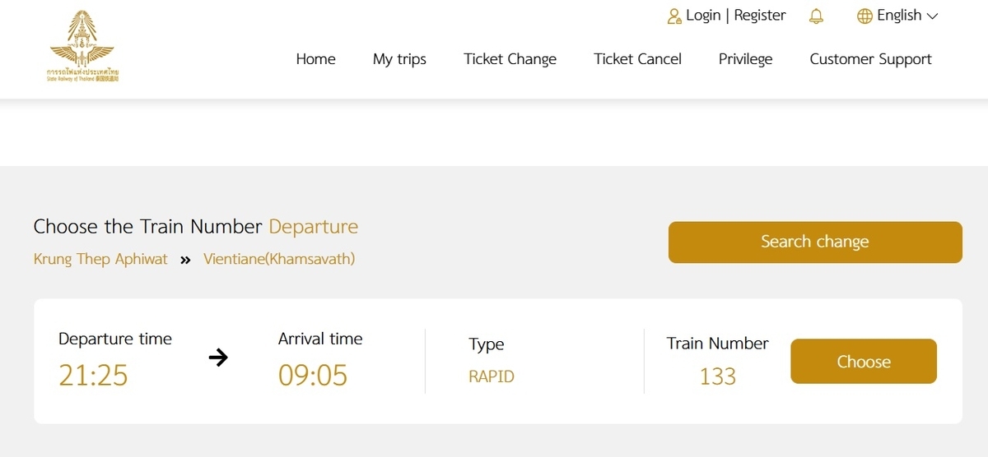Click the Vientiane(Khamsavath) destination station
The width and height of the screenshot is (988, 457).
click(x=279, y=260)
